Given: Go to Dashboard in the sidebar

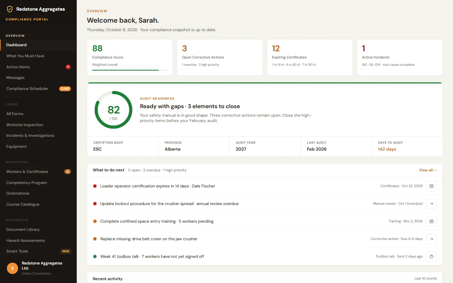Looking at the screenshot, I should [x=38, y=45].
